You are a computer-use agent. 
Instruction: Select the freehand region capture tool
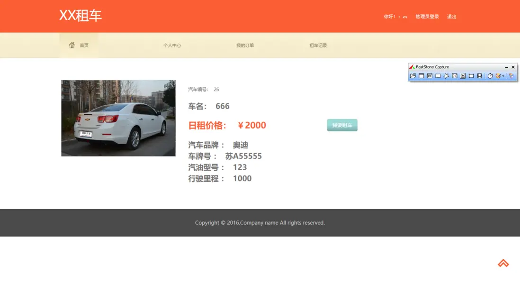pyautogui.click(x=446, y=76)
